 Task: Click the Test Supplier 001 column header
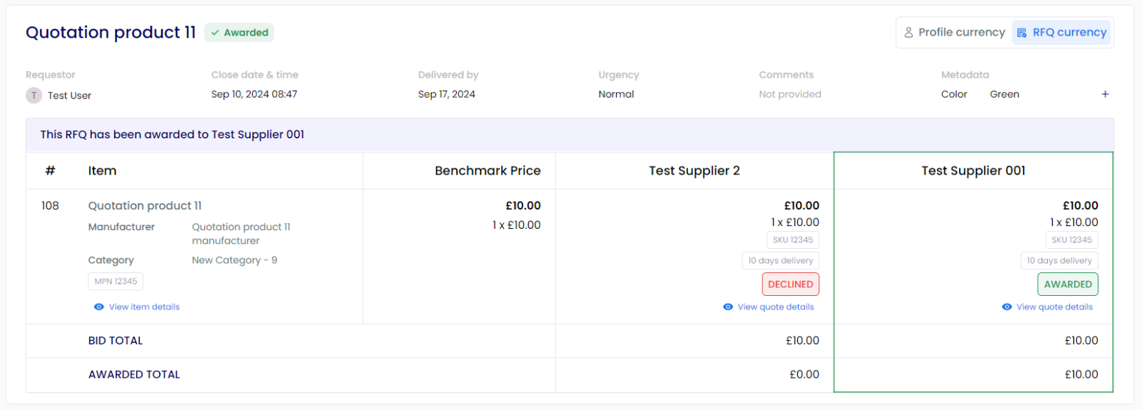tap(973, 171)
